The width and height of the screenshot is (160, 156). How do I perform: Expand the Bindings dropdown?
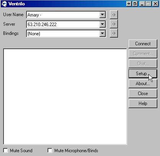click(x=103, y=33)
